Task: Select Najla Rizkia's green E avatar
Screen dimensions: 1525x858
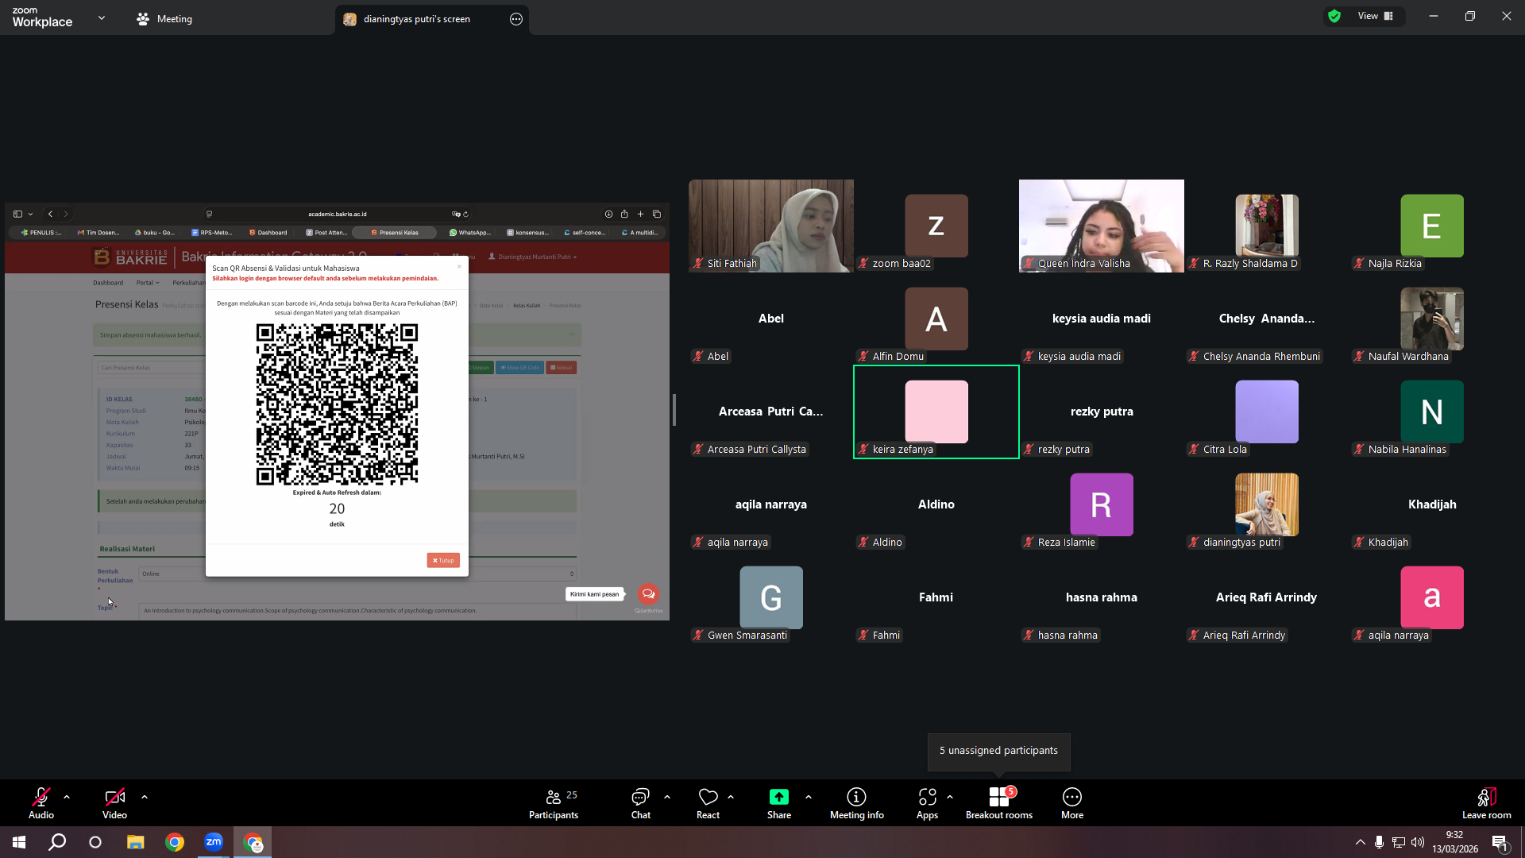Action: (1432, 226)
